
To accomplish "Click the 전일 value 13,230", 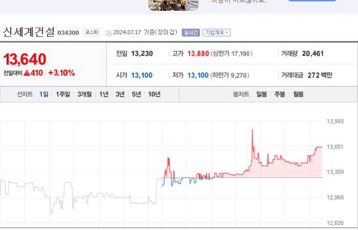I will point(142,54).
